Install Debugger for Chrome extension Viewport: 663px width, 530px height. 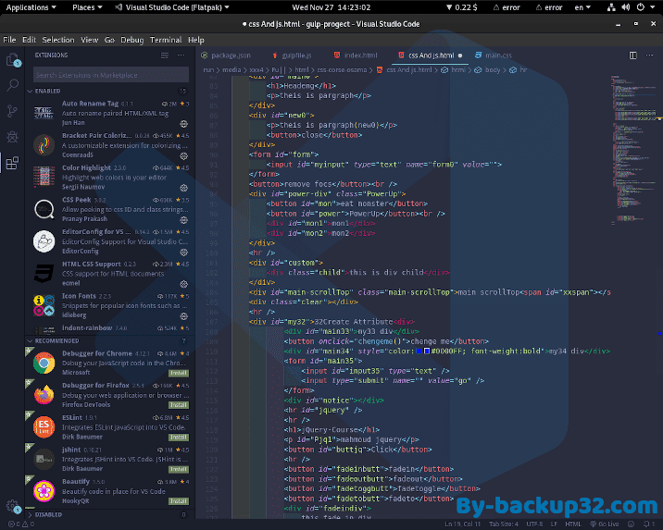pyautogui.click(x=179, y=373)
